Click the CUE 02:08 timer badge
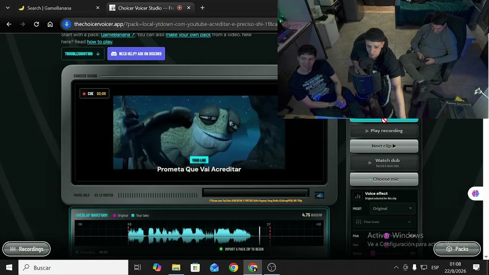The image size is (489, 275). tap(94, 94)
